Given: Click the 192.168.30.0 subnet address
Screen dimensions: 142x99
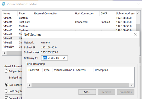Looking at the screenshot, I should pos(124,18).
